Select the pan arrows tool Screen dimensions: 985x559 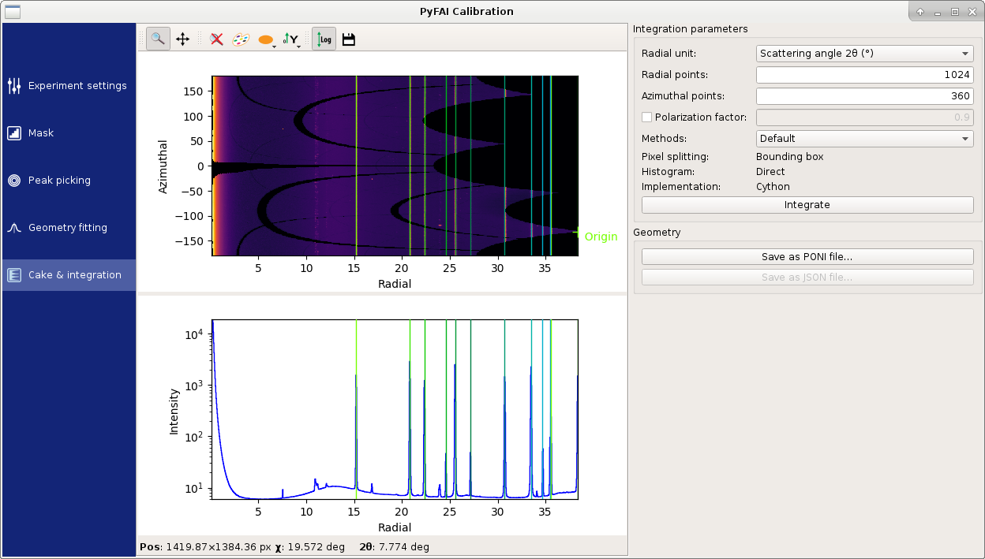pos(182,39)
